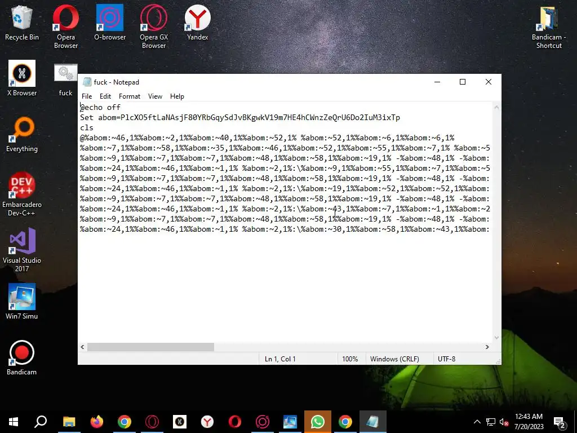Open taskbar Search magnifier
The image size is (577, 433).
41,422
